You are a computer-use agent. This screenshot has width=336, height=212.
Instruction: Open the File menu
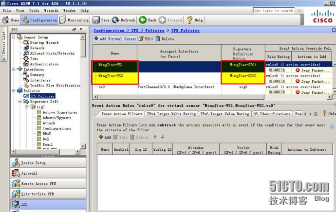point(7,10)
